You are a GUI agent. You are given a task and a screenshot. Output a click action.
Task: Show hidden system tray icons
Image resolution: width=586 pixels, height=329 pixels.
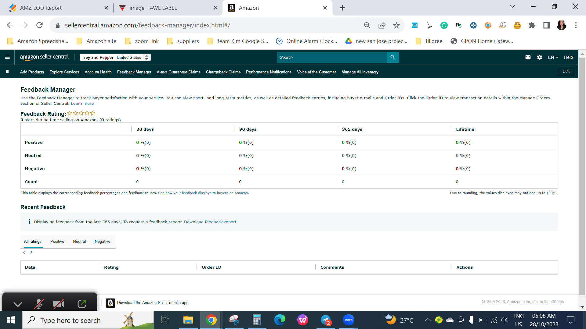tap(428, 320)
